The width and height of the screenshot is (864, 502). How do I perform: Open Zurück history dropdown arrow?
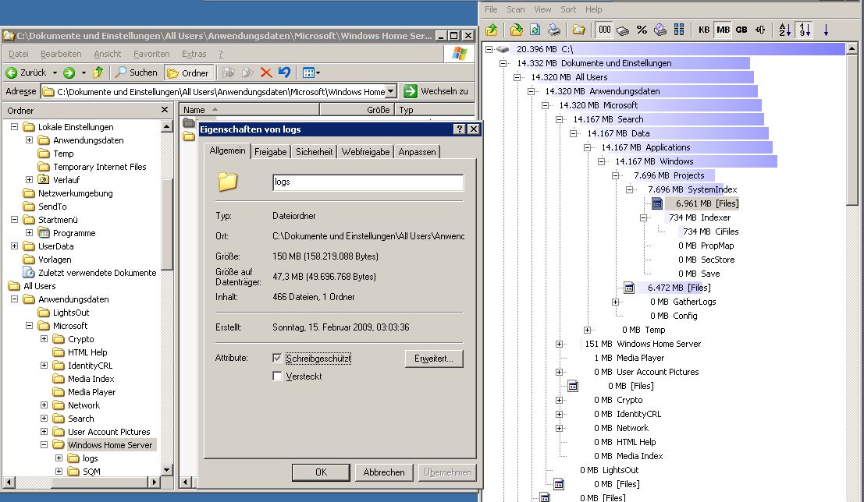[55, 72]
